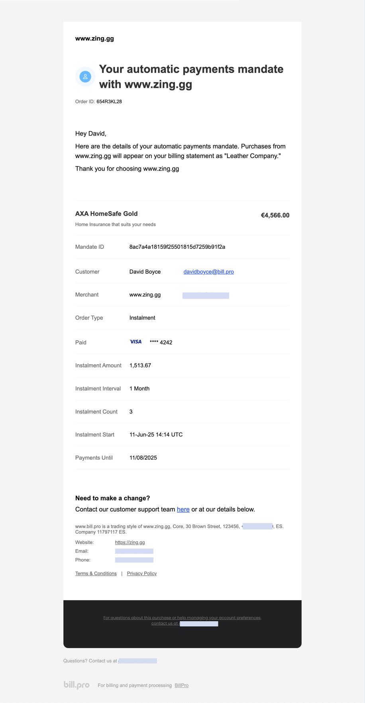The height and width of the screenshot is (703, 365).
Task: Click the www.zing.gg header text
Action: [x=94, y=39]
